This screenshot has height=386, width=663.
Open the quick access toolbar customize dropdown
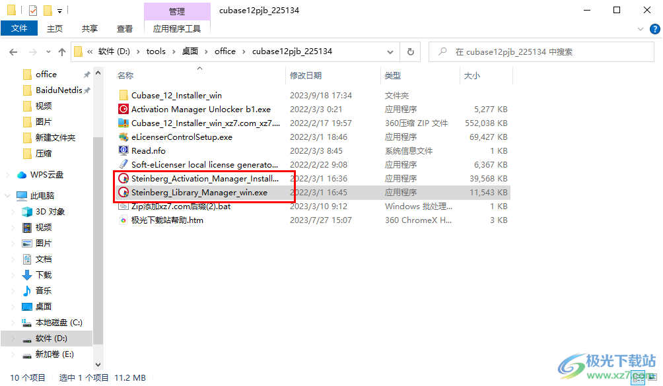[x=59, y=11]
